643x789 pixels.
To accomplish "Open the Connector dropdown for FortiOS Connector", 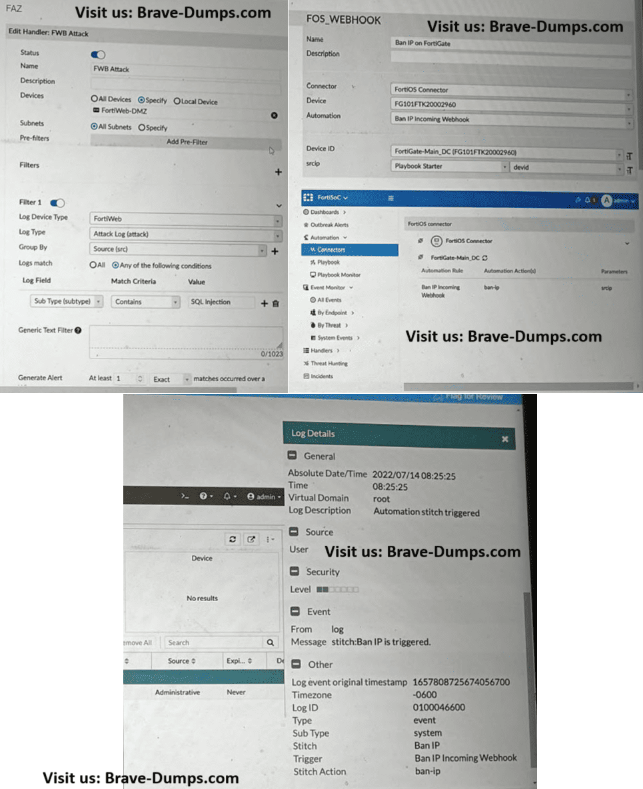I will pyautogui.click(x=511, y=89).
